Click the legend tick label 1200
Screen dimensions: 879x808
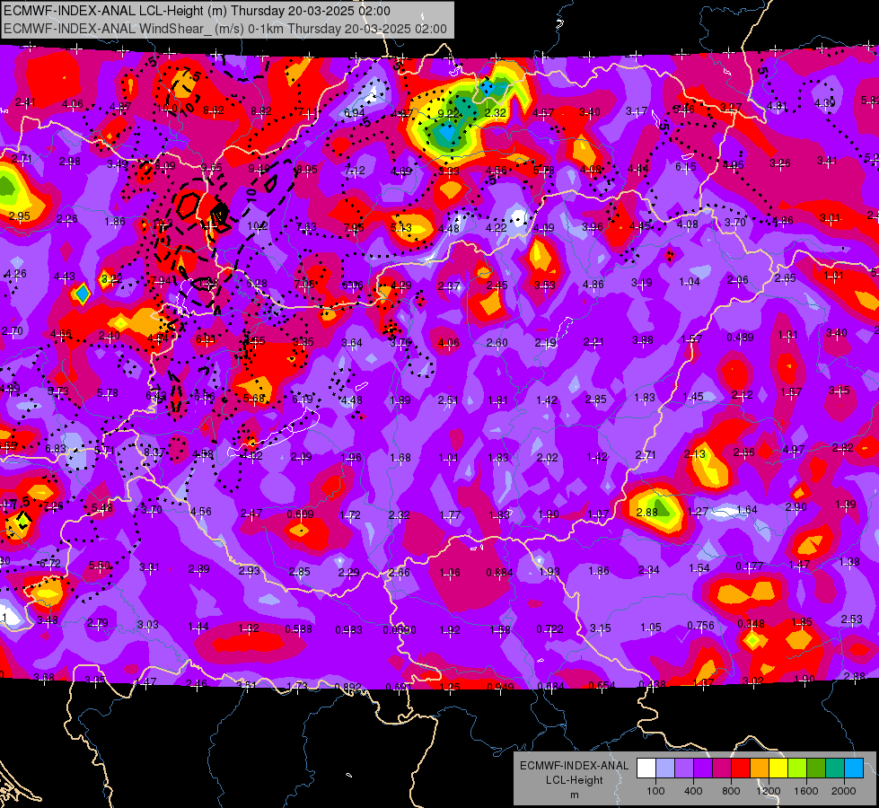[769, 791]
